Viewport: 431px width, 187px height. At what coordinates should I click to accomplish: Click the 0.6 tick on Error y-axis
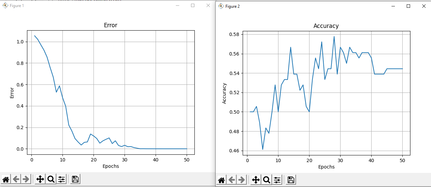click(x=21, y=85)
